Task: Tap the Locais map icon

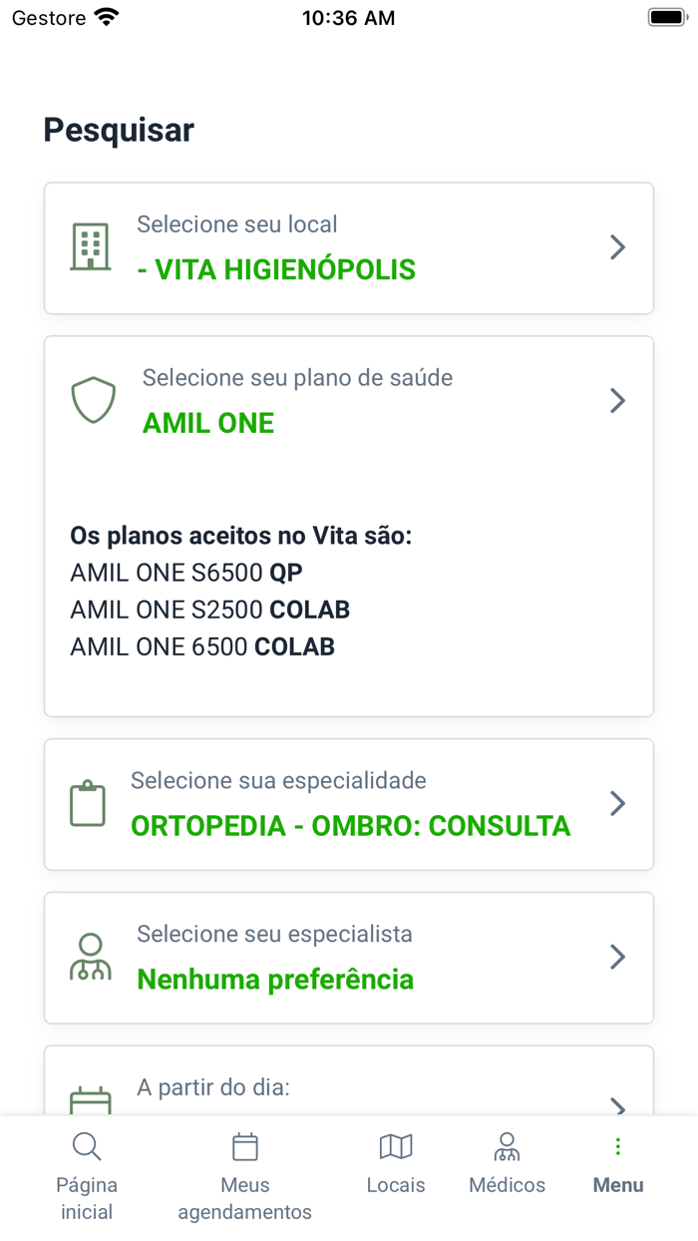Action: pos(396,1146)
